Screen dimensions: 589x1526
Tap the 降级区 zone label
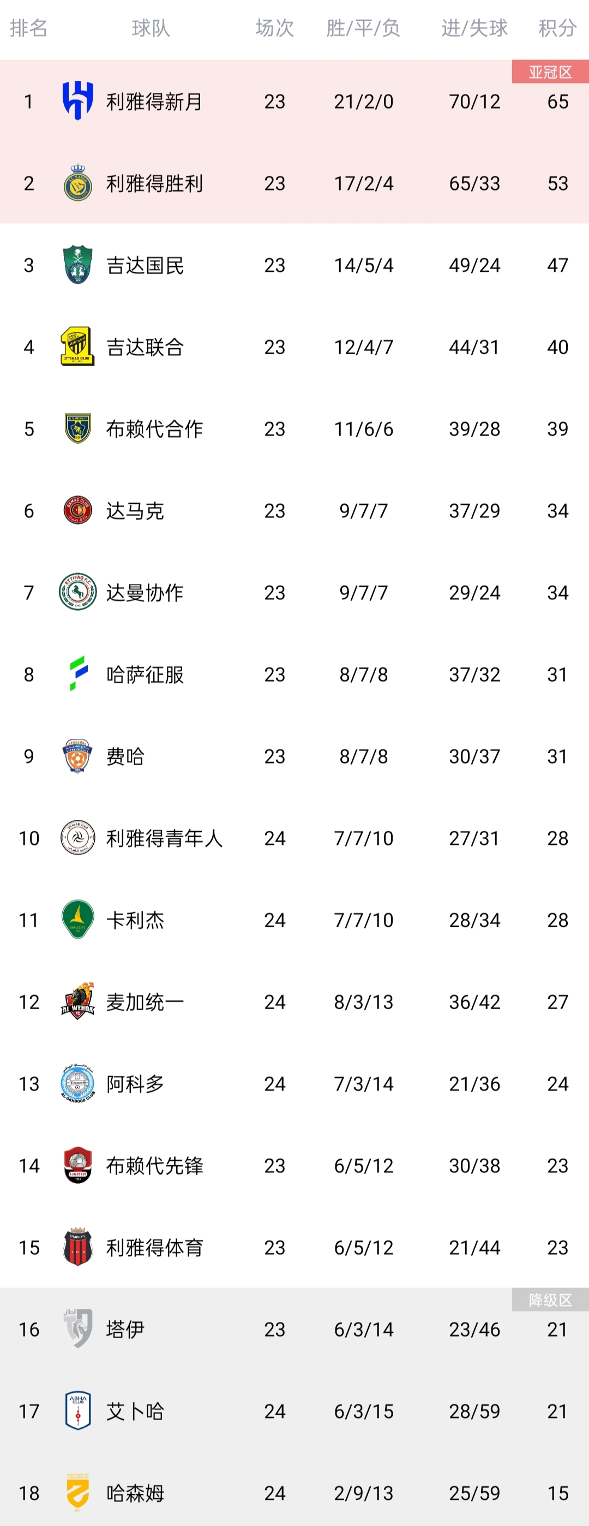[x=550, y=1300]
